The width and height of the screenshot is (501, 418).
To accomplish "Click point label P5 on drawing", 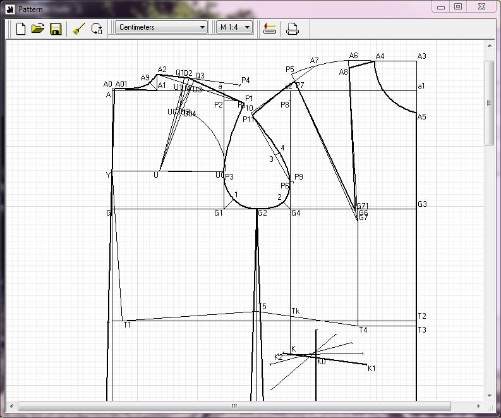I will [290, 70].
